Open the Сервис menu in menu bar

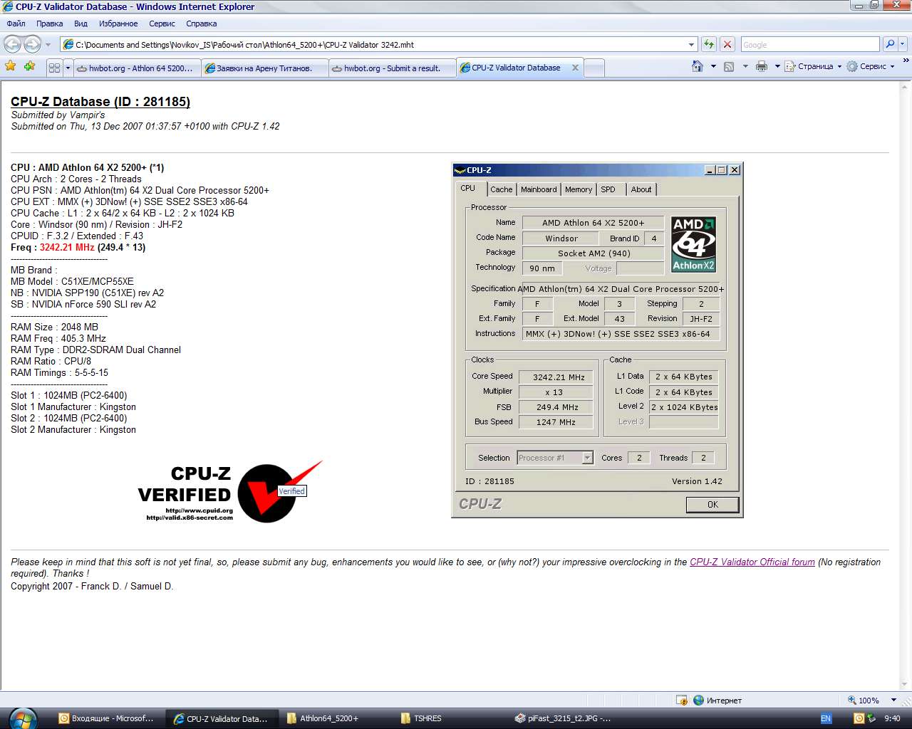click(162, 23)
